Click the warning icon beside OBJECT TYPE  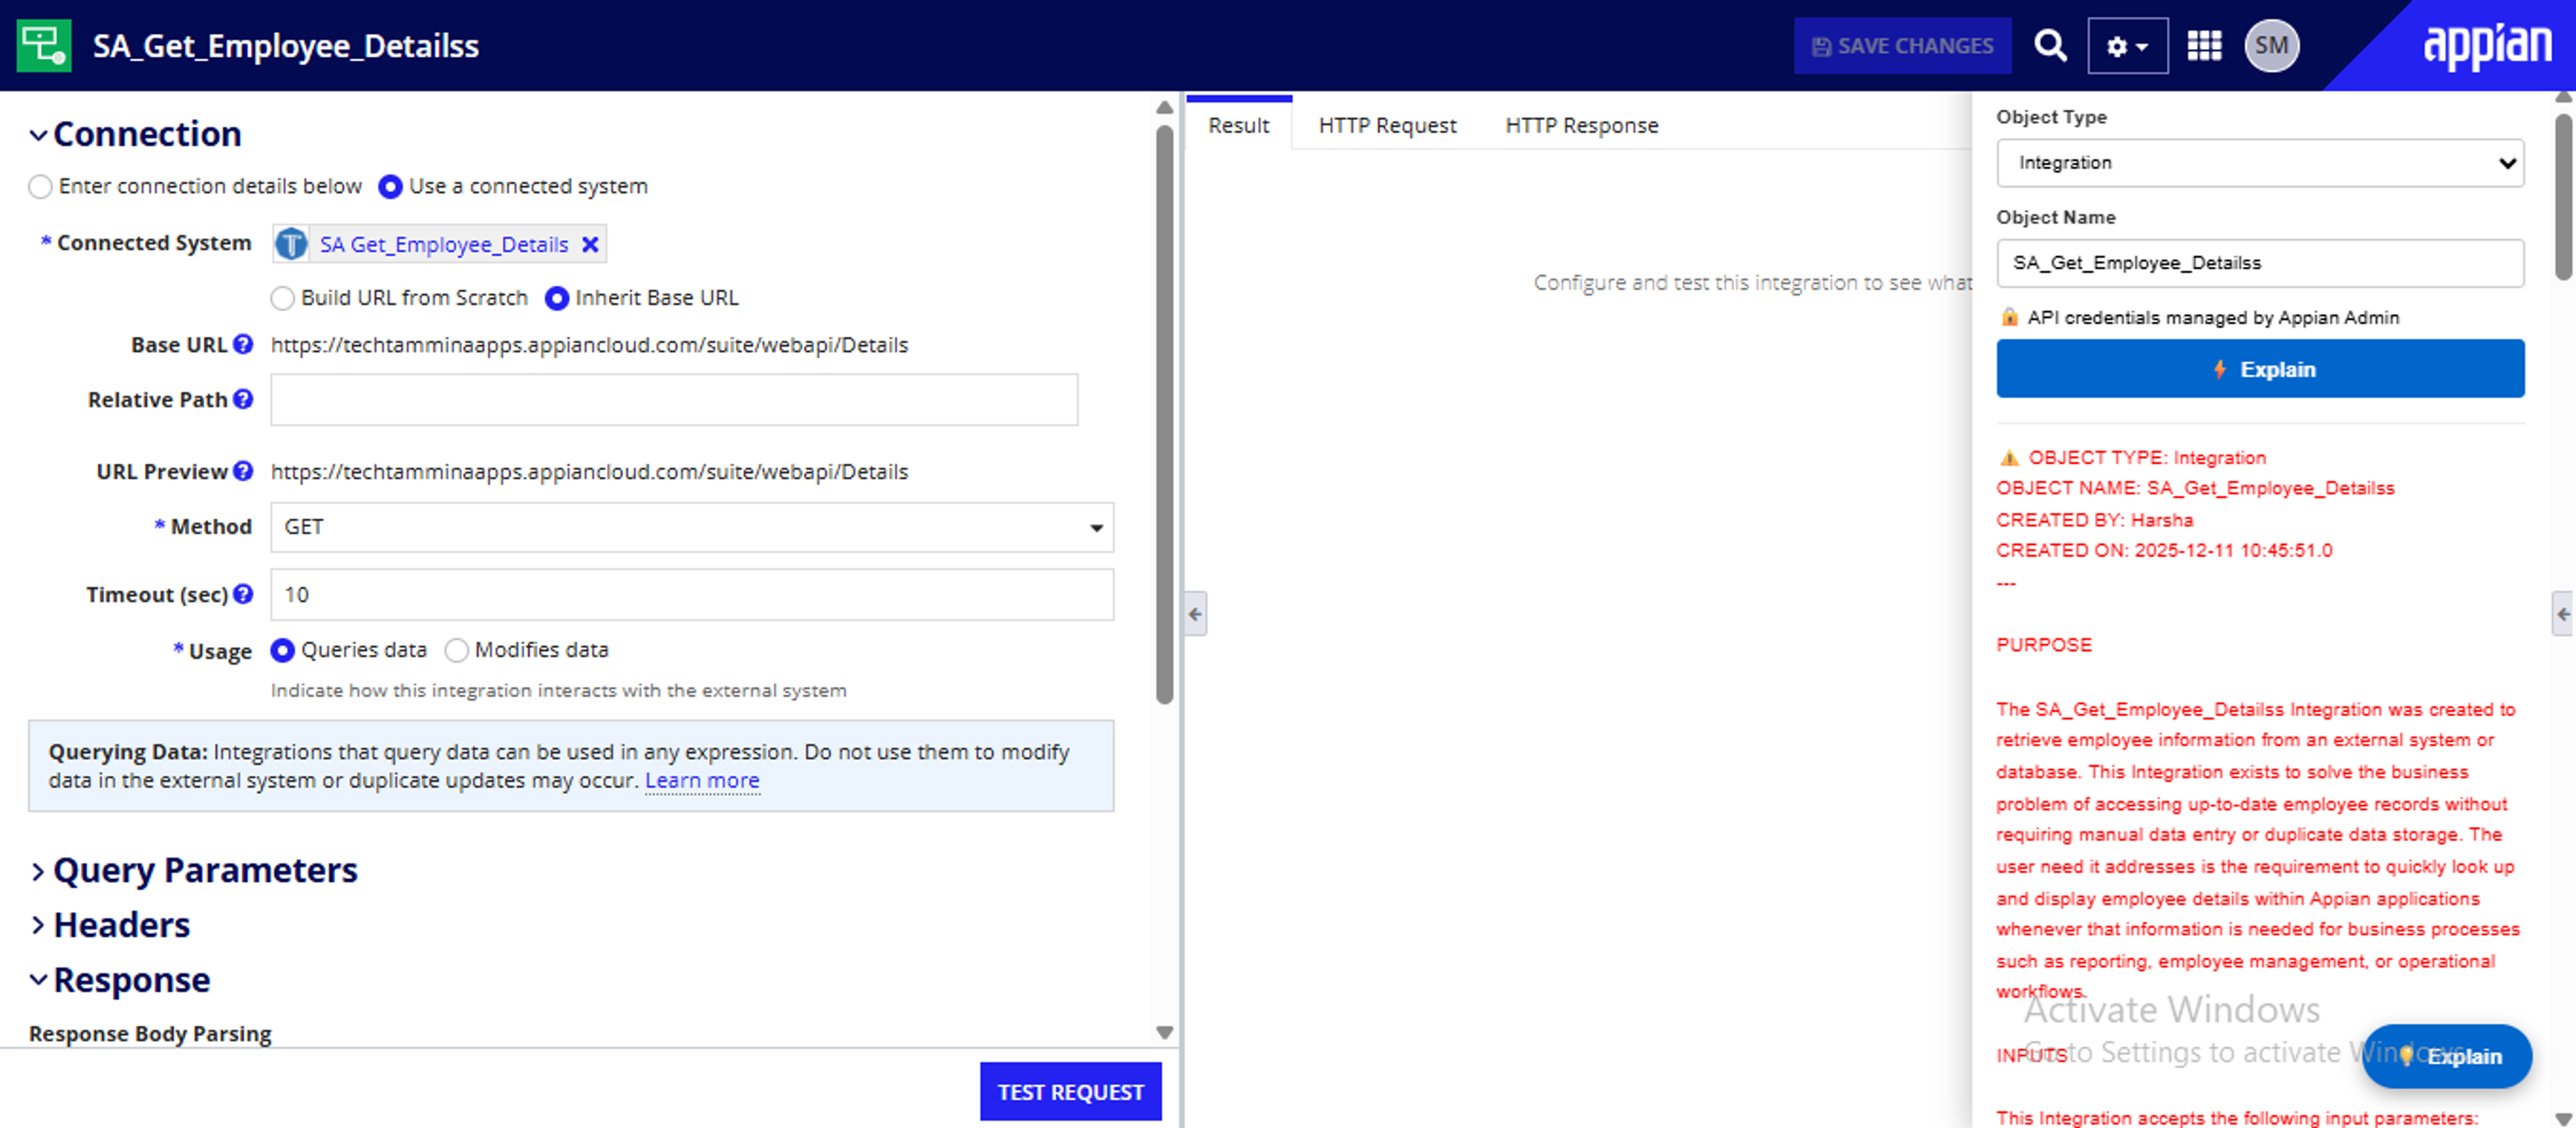click(2009, 458)
